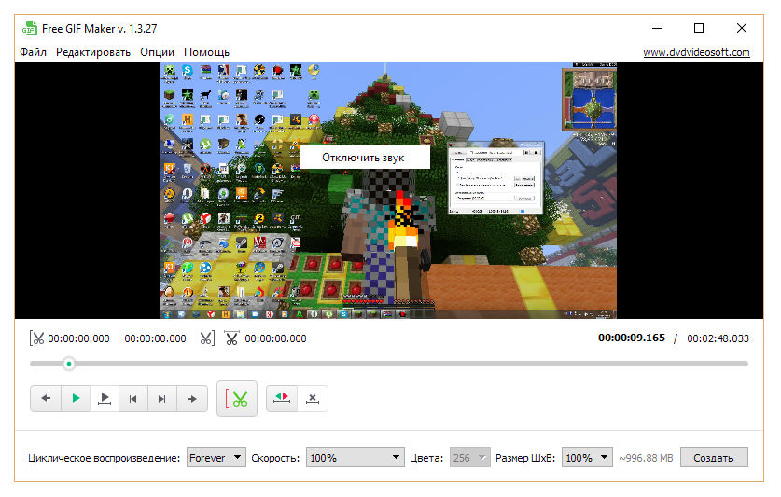Image resolution: width=781 pixels, height=497 pixels.
Task: Click the Free GIF Maker app icon
Action: pyautogui.click(x=30, y=28)
